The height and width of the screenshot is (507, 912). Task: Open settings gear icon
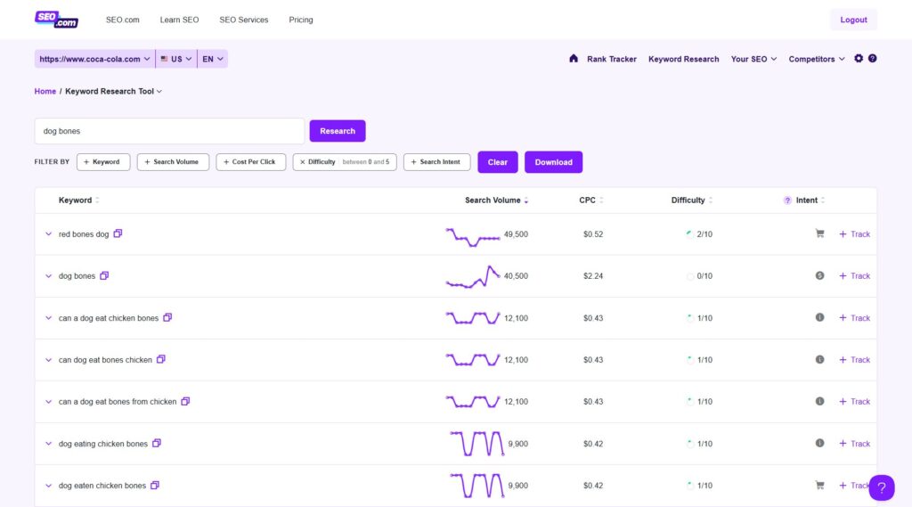point(859,58)
